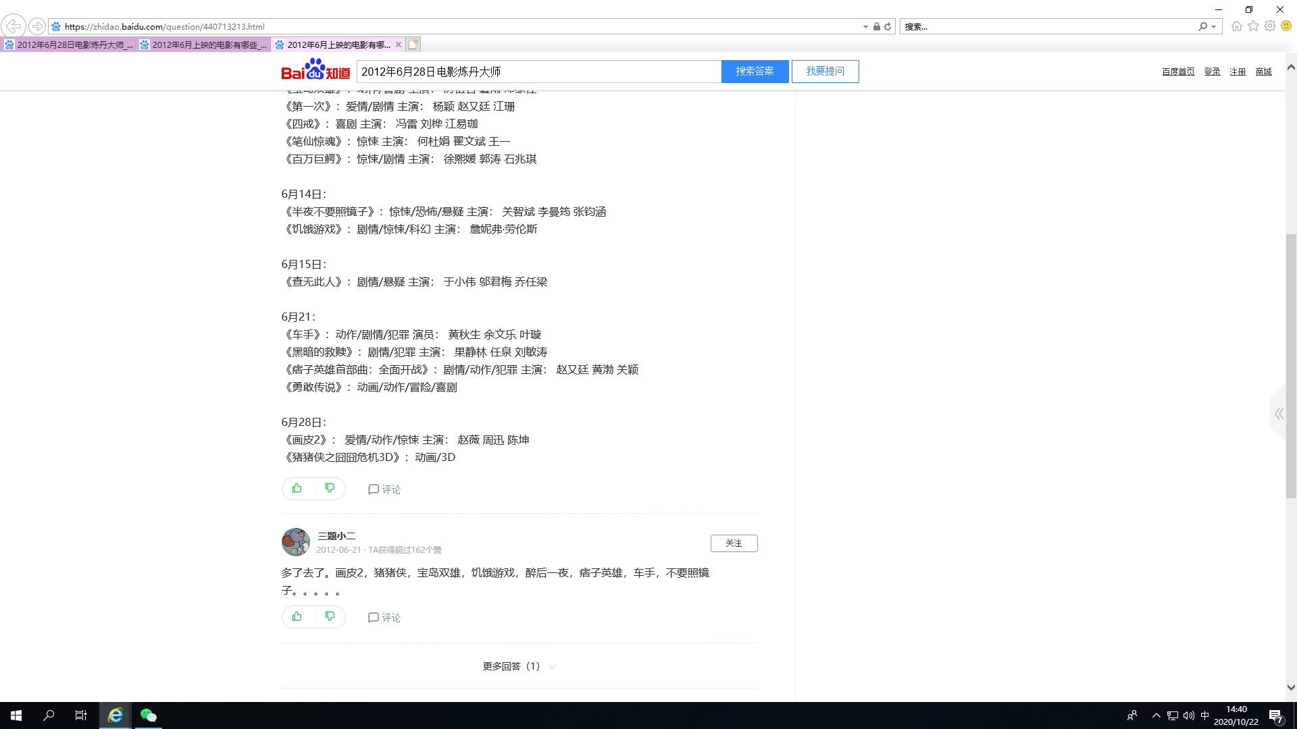Open browser search provider dropdown arrow
This screenshot has width=1297, height=729.
pos(1214,27)
